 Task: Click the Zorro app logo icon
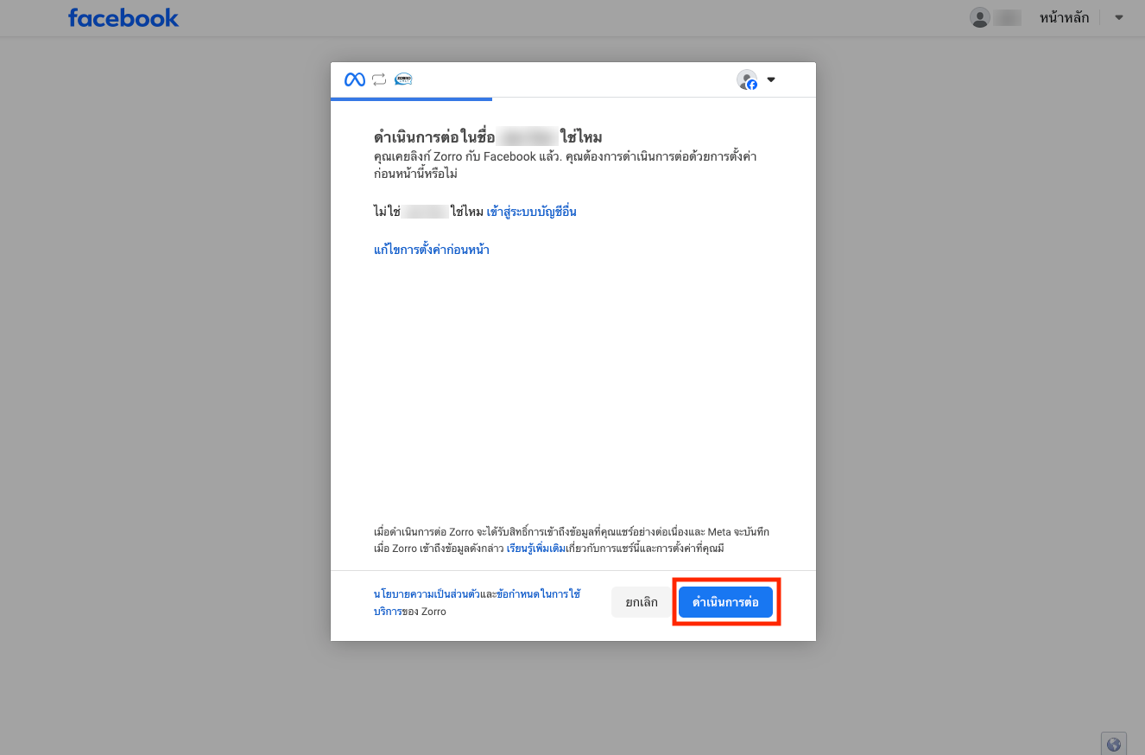click(x=403, y=79)
